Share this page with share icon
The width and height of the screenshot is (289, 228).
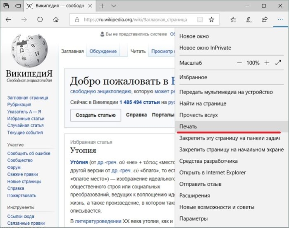pyautogui.click(x=265, y=19)
